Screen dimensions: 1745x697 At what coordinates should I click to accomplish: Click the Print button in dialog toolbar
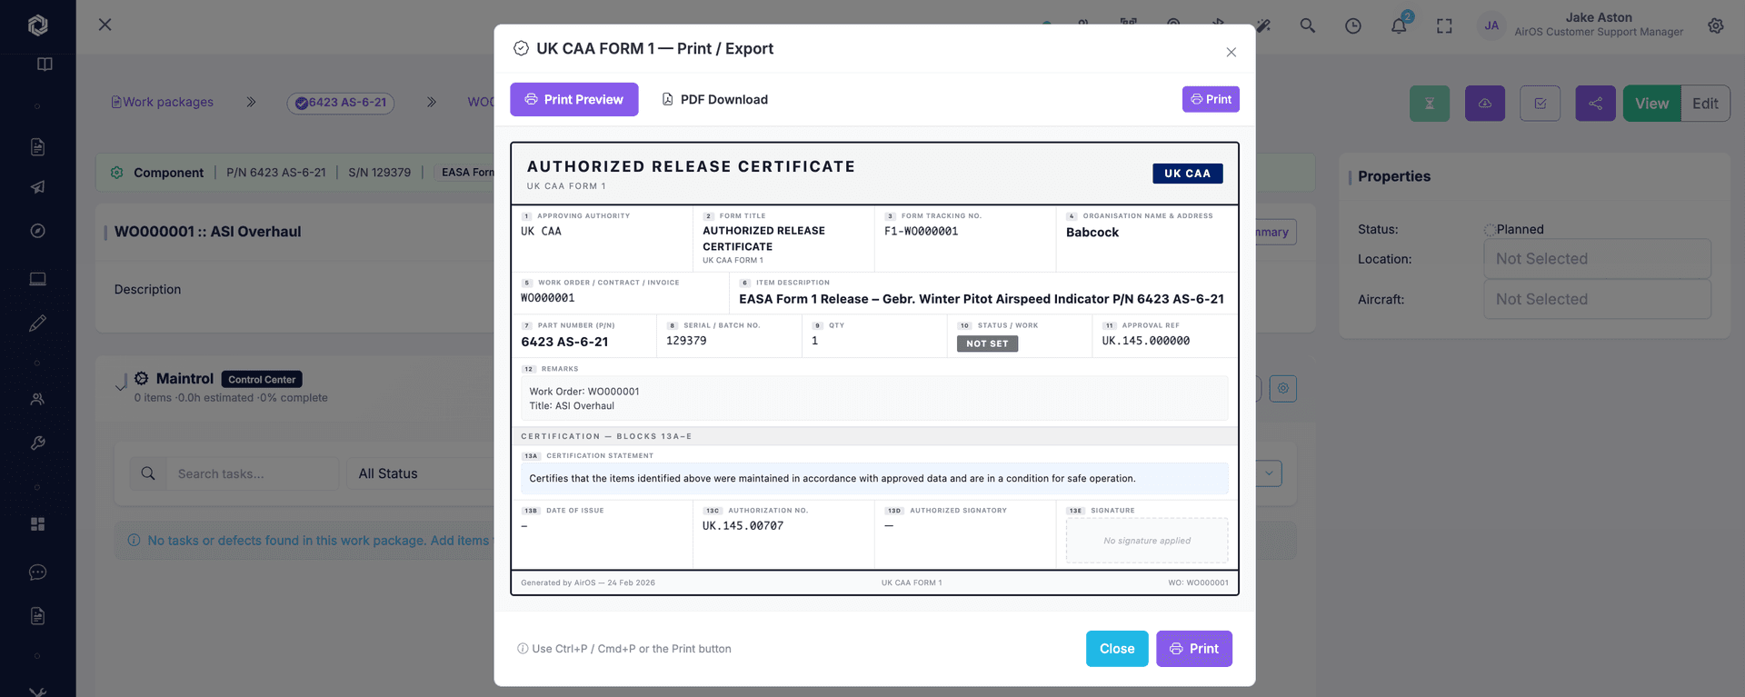click(1211, 99)
